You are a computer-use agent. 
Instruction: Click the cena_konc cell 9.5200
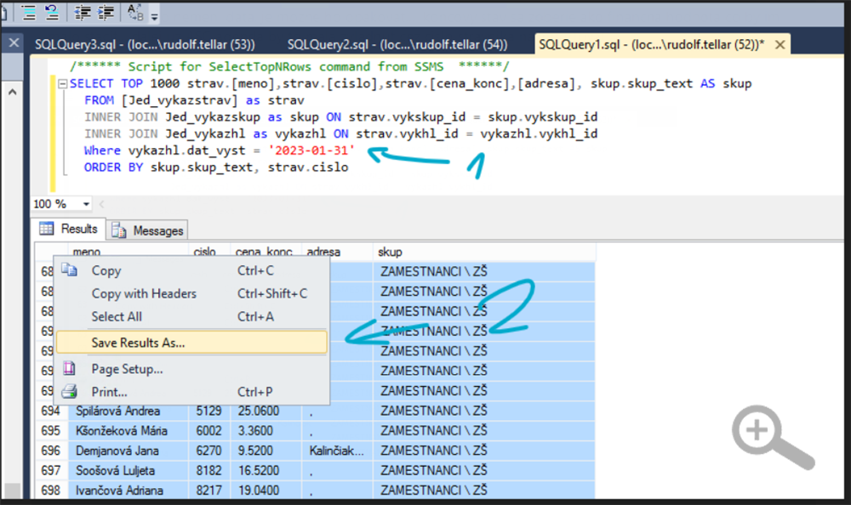click(x=266, y=451)
